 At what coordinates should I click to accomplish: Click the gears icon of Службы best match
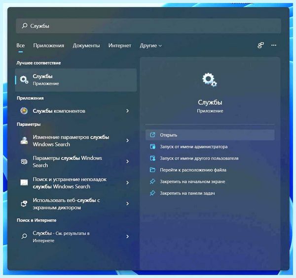(24, 80)
